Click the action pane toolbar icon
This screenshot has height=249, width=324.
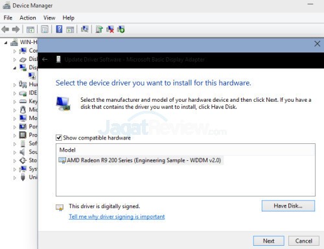click(70, 29)
